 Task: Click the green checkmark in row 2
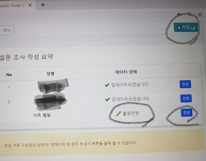point(107,99)
